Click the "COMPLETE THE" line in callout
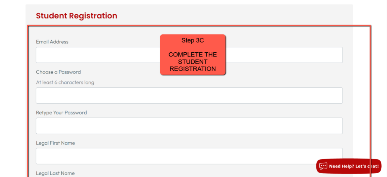 [x=193, y=55]
